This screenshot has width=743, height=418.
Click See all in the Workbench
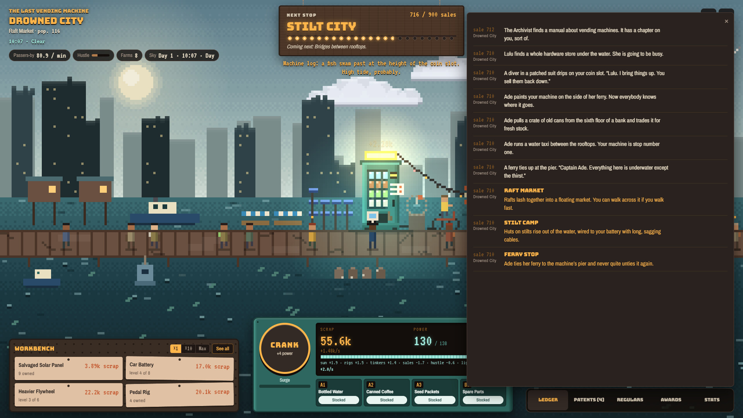(x=223, y=348)
